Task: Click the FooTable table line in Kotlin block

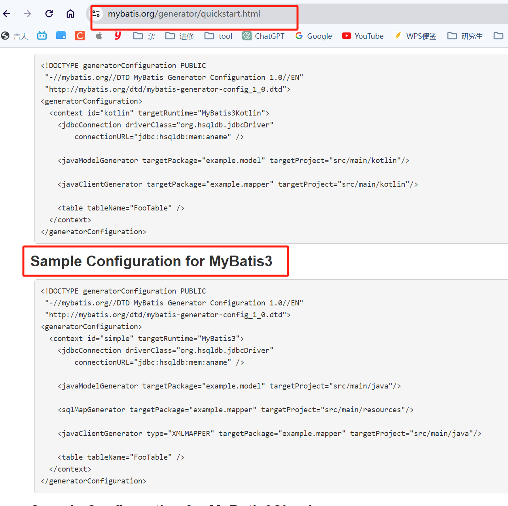Action: pyautogui.click(x=121, y=208)
